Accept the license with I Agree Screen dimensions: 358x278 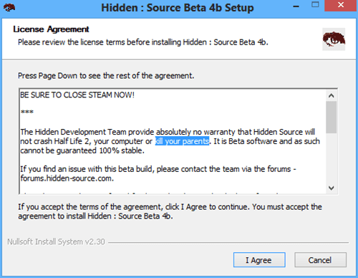click(x=259, y=260)
